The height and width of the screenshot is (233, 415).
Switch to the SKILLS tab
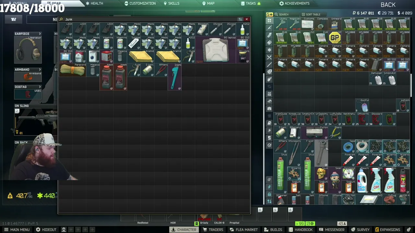172,3
